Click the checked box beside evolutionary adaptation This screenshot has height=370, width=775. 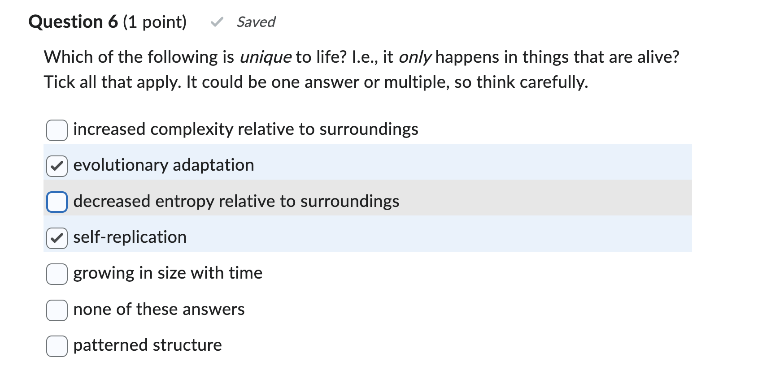coord(57,166)
